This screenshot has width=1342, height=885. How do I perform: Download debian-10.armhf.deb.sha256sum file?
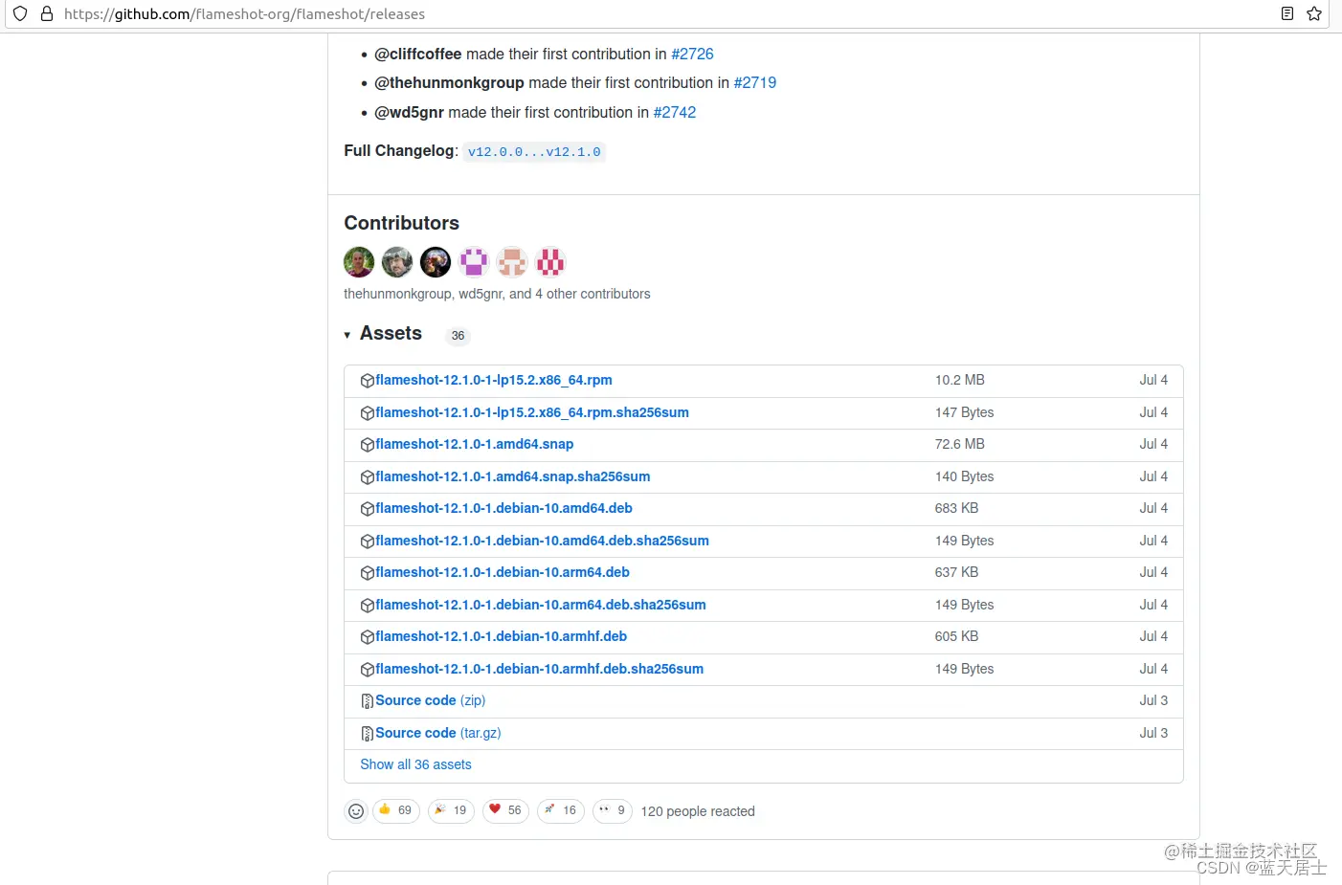tap(539, 670)
